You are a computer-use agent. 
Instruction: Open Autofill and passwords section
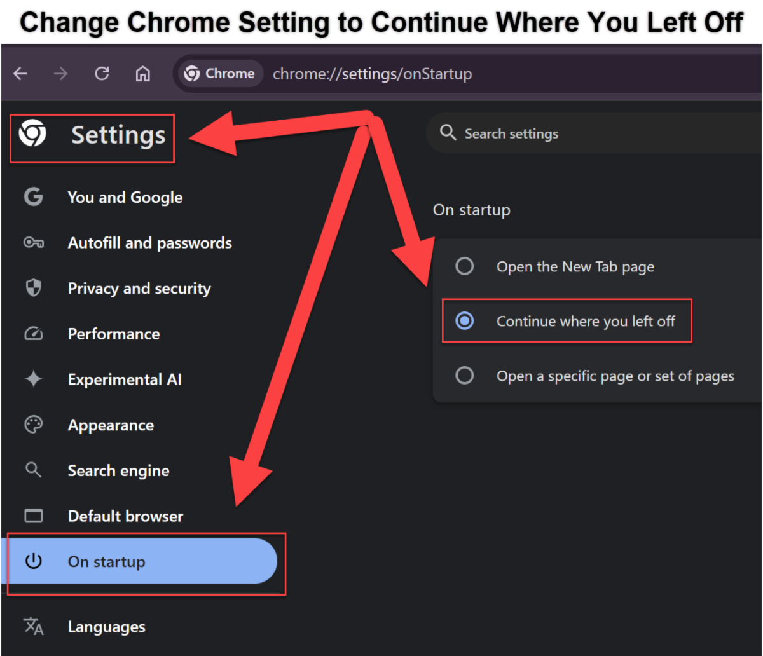(149, 243)
